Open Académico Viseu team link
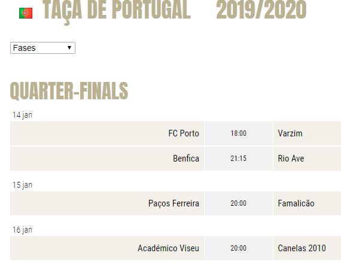Screen dimensions: 341x262 pyautogui.click(x=168, y=248)
